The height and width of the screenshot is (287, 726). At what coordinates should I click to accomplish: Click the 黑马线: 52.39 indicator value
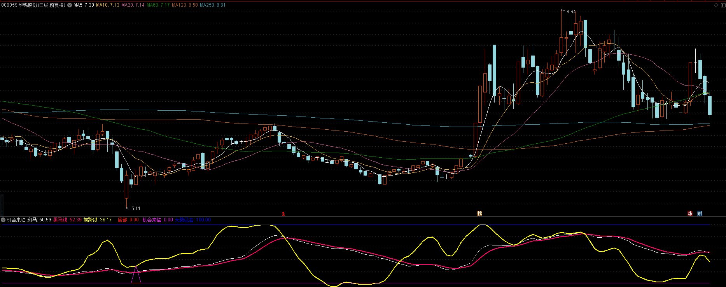coord(67,220)
